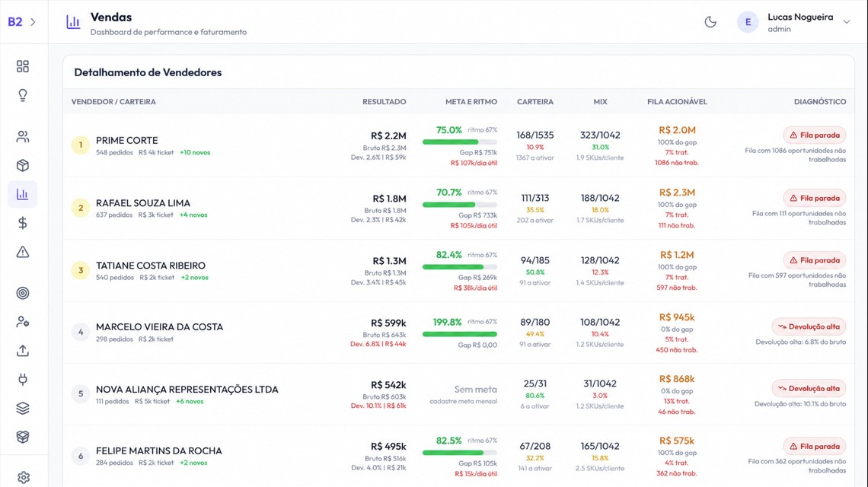Screen dimensions: 868x487
Task: Click the +10 novos label under PRIME CORTE
Action: [x=195, y=153]
